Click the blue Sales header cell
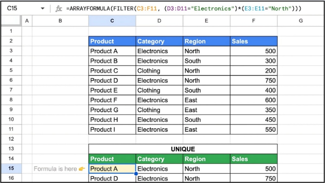The height and width of the screenshot is (183, 325). (x=253, y=41)
